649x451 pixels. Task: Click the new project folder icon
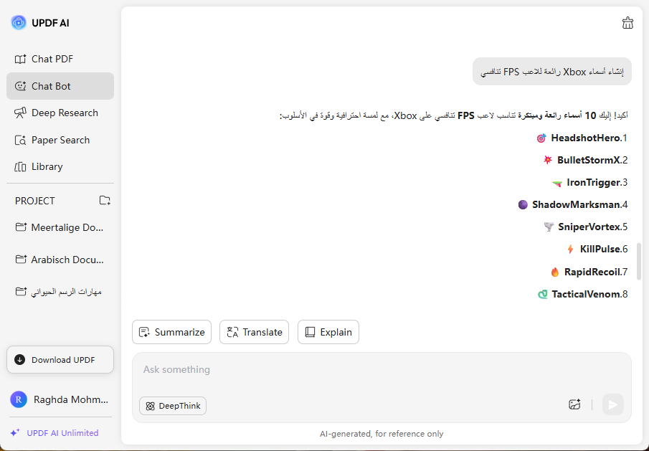coord(105,201)
